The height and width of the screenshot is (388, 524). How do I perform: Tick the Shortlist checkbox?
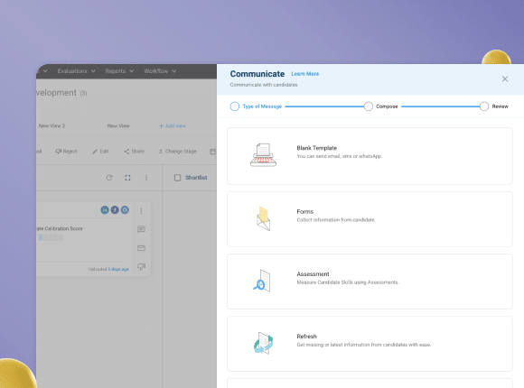coord(177,178)
